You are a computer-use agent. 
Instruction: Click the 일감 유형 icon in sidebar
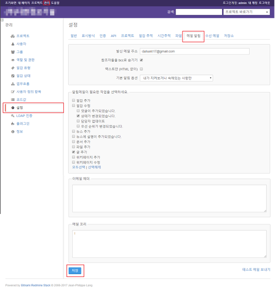13,68
